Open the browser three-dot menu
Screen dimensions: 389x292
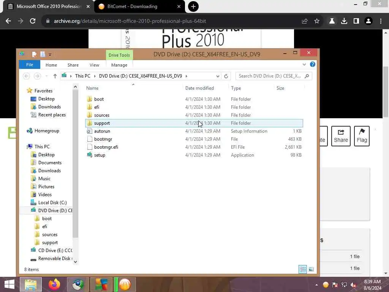coord(381,21)
